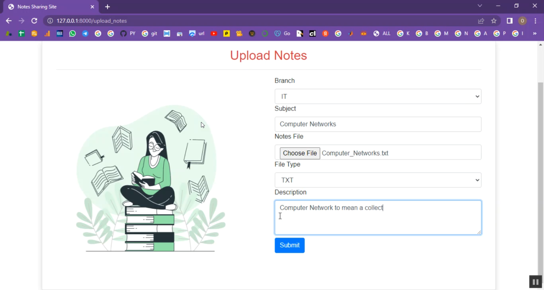Screen dimensions: 544x290
Task: Click the share page icon in address bar
Action: coord(481,21)
